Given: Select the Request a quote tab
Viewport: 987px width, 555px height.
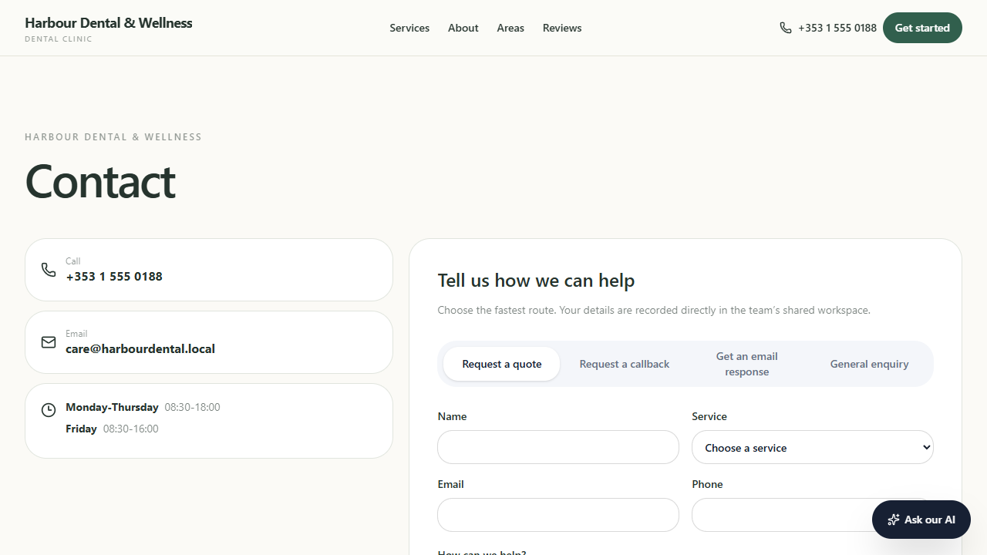Looking at the screenshot, I should pyautogui.click(x=502, y=364).
